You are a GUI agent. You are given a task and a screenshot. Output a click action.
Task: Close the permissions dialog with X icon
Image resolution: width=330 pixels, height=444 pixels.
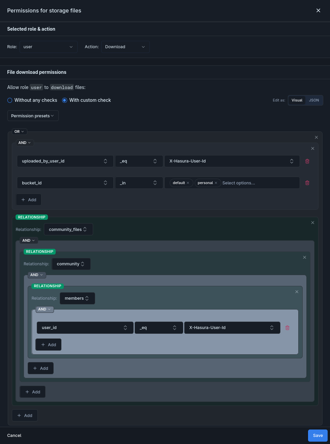(x=318, y=10)
